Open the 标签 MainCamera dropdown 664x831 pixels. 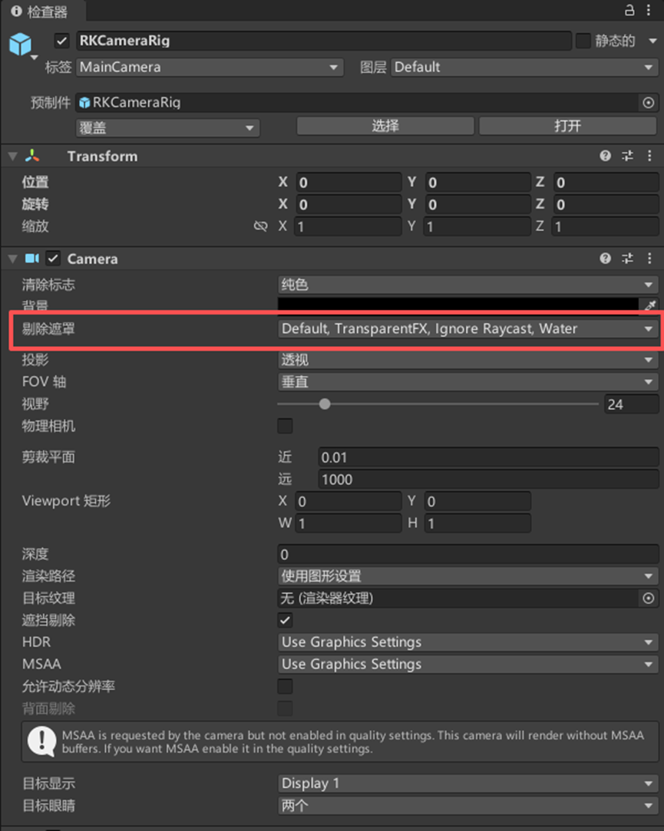(x=210, y=68)
